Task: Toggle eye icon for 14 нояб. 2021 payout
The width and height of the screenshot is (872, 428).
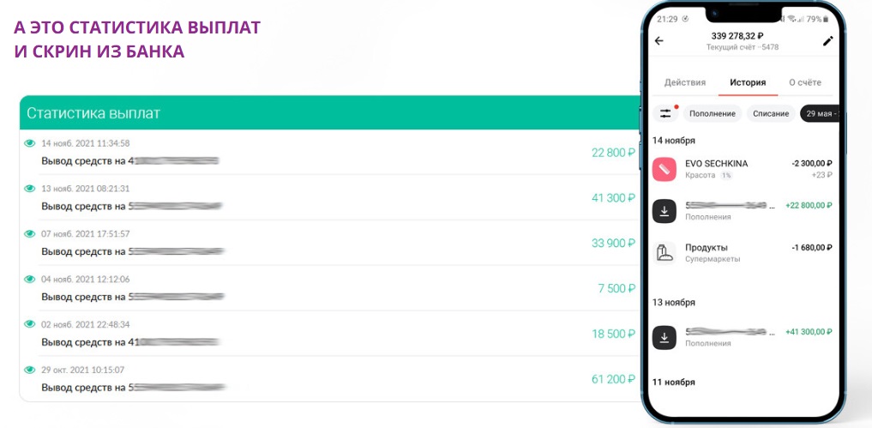Action: coord(29,143)
